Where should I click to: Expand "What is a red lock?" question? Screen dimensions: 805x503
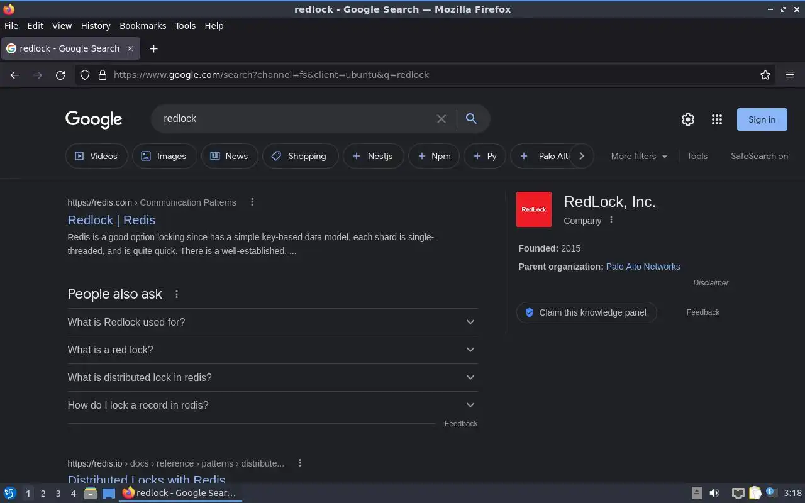coord(272,350)
